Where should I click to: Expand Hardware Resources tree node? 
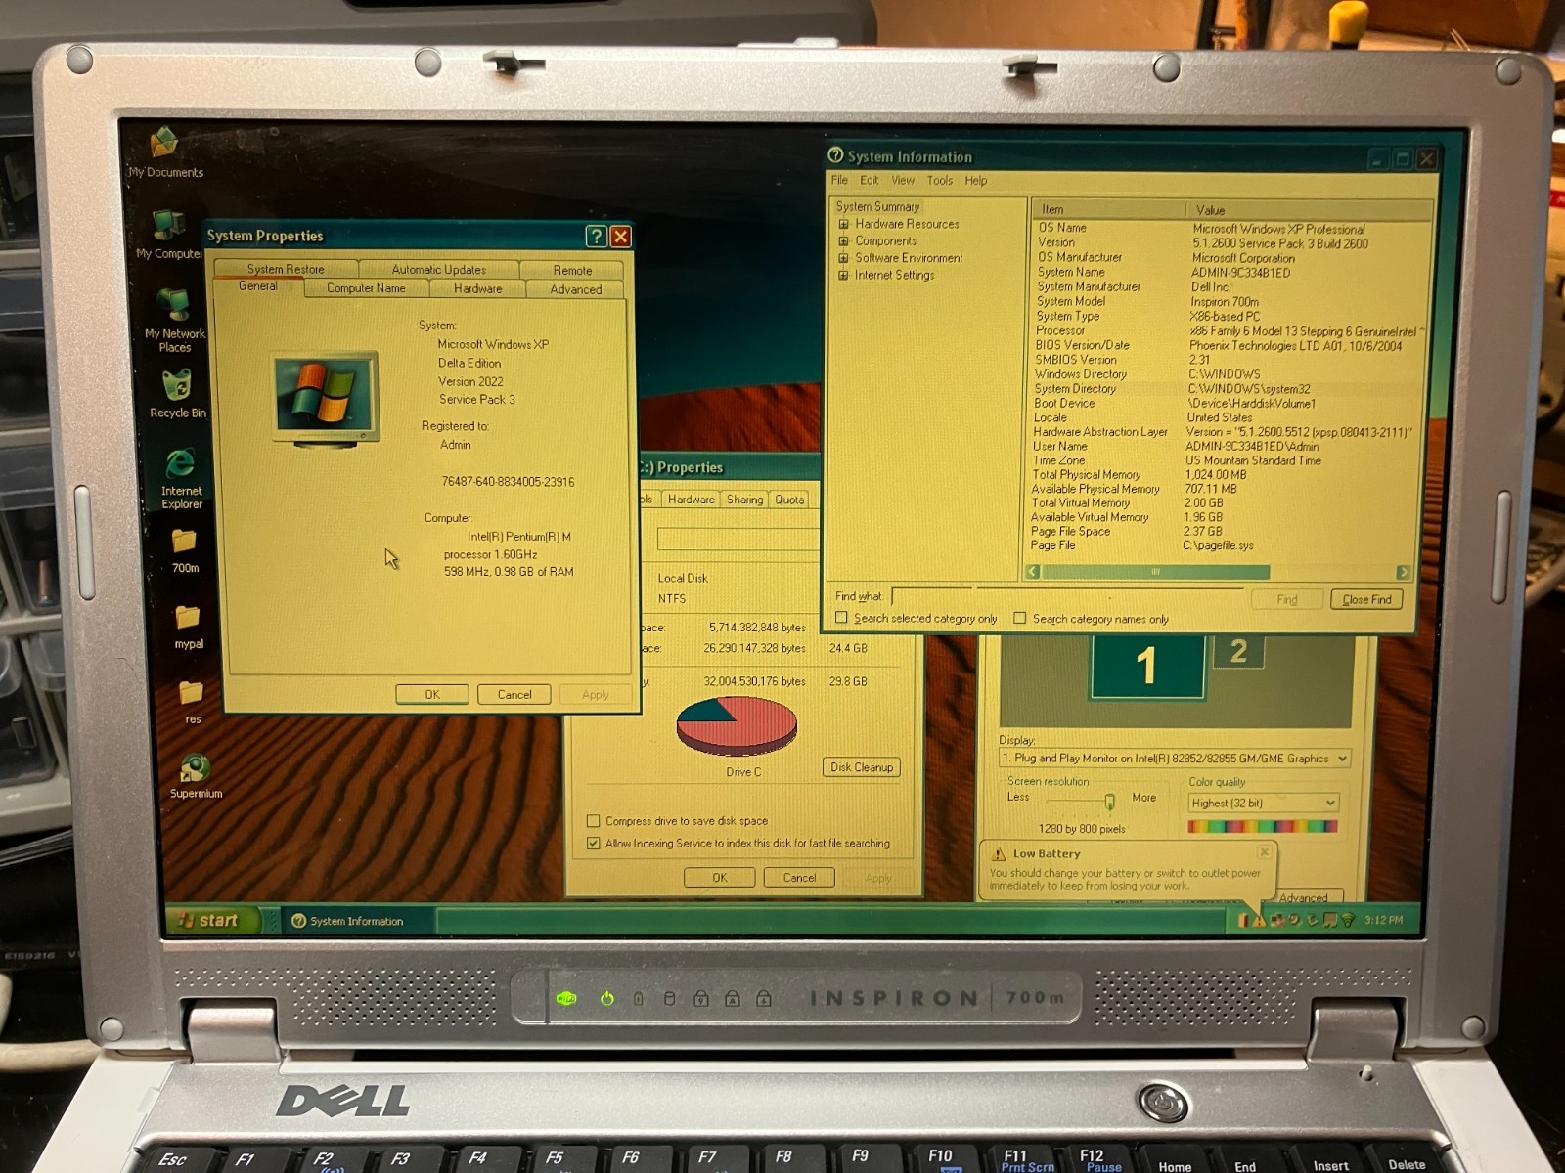coord(843,224)
